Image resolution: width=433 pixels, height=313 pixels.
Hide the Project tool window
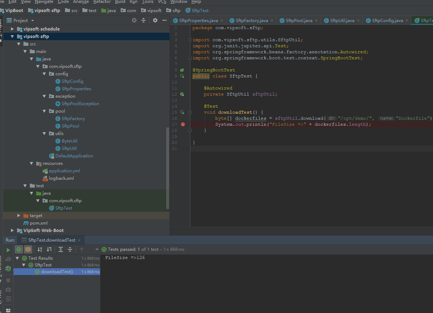click(164, 20)
